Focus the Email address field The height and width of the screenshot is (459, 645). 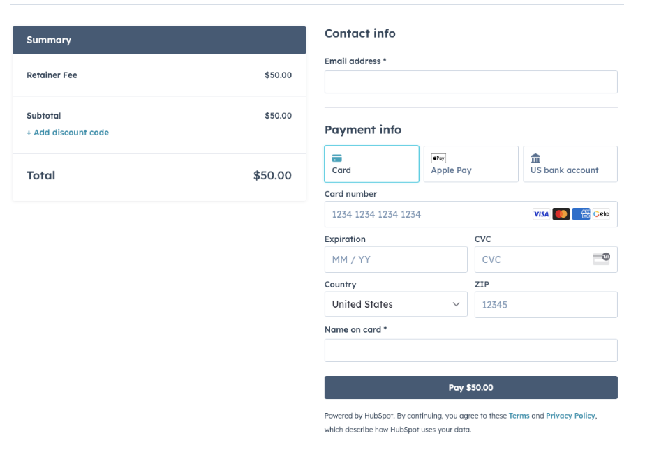tap(470, 82)
